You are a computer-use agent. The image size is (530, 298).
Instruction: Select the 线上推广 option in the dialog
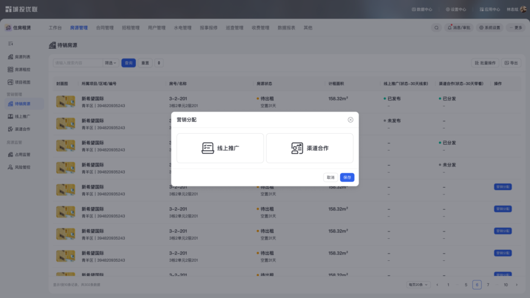pyautogui.click(x=219, y=148)
